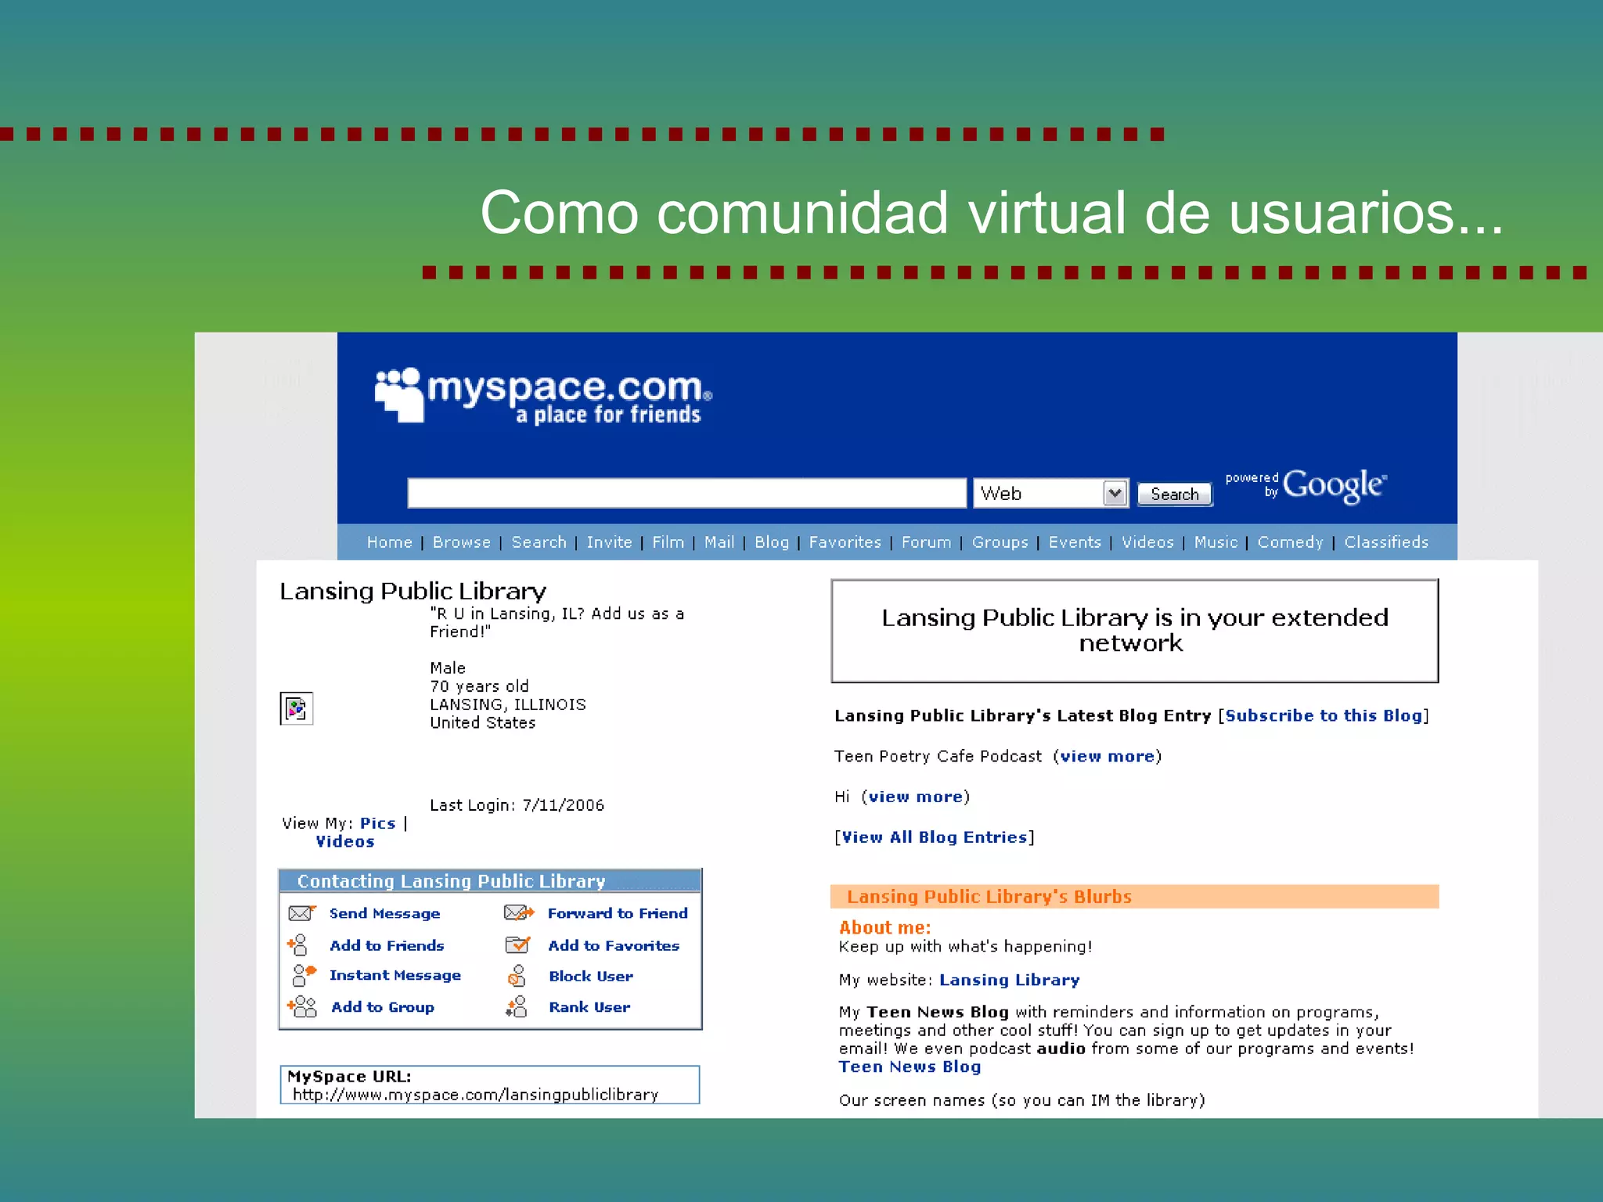
Task: Open the Lansing Library website link
Action: (x=1010, y=980)
